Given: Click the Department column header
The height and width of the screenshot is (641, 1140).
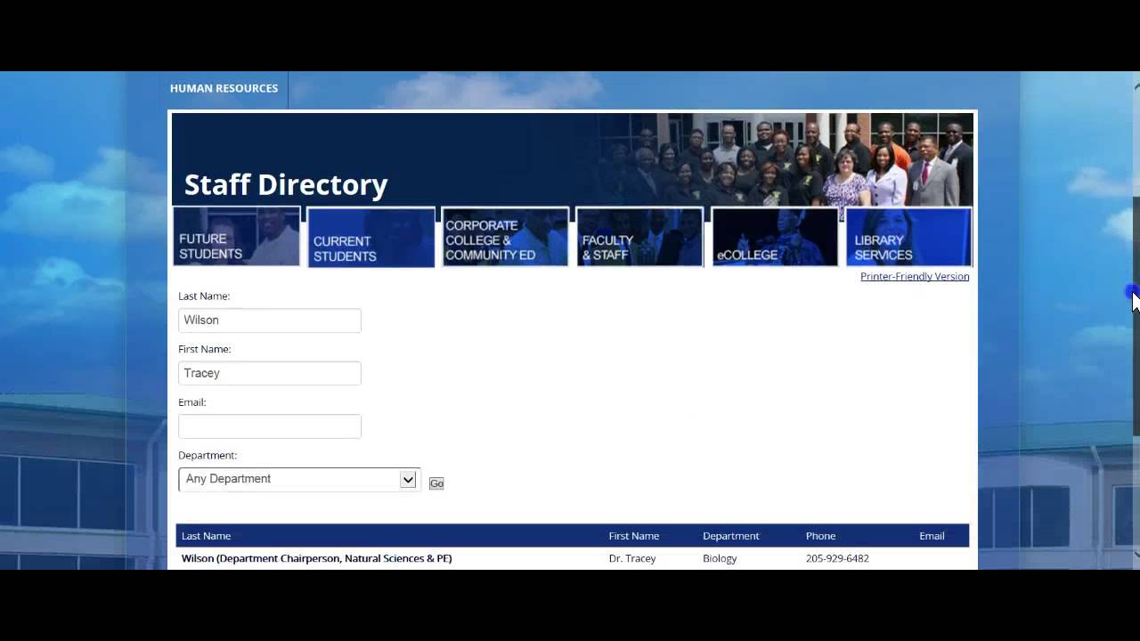Looking at the screenshot, I should coord(731,536).
